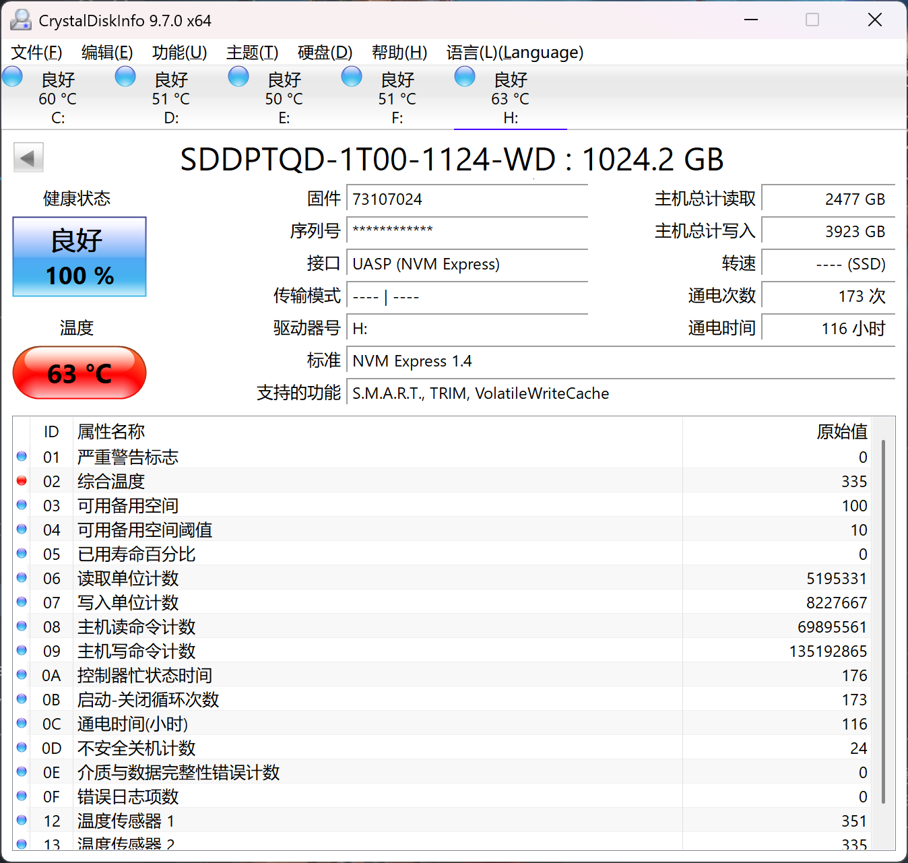The image size is (908, 863).
Task: Select the drive F: health status icon
Action: [352, 77]
